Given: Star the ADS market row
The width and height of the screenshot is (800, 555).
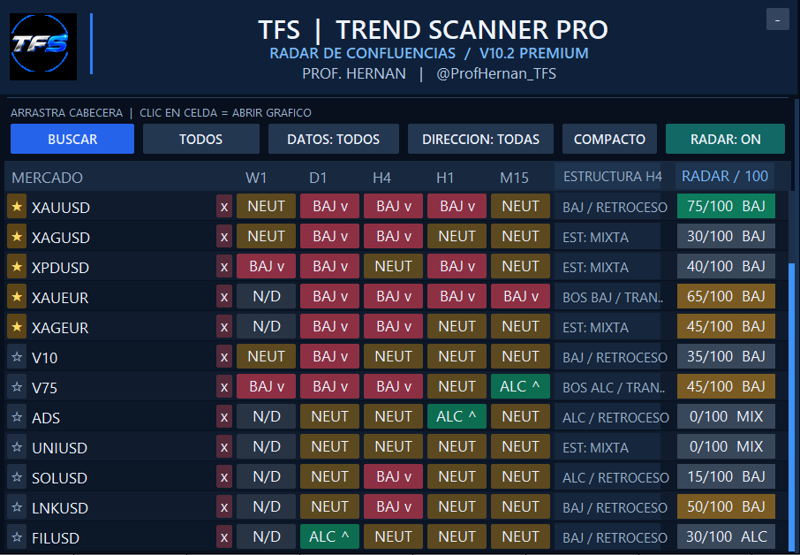Looking at the screenshot, I should point(16,417).
